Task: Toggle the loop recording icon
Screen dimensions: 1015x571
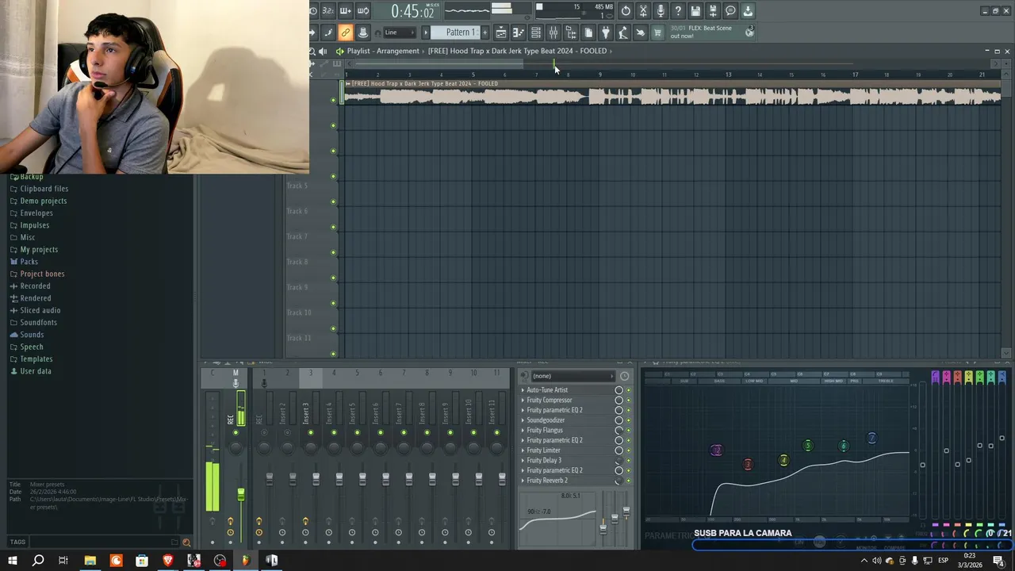Action: 363,11
